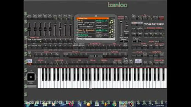
Task: Click the Player 1 Select button
Action: tap(66, 56)
